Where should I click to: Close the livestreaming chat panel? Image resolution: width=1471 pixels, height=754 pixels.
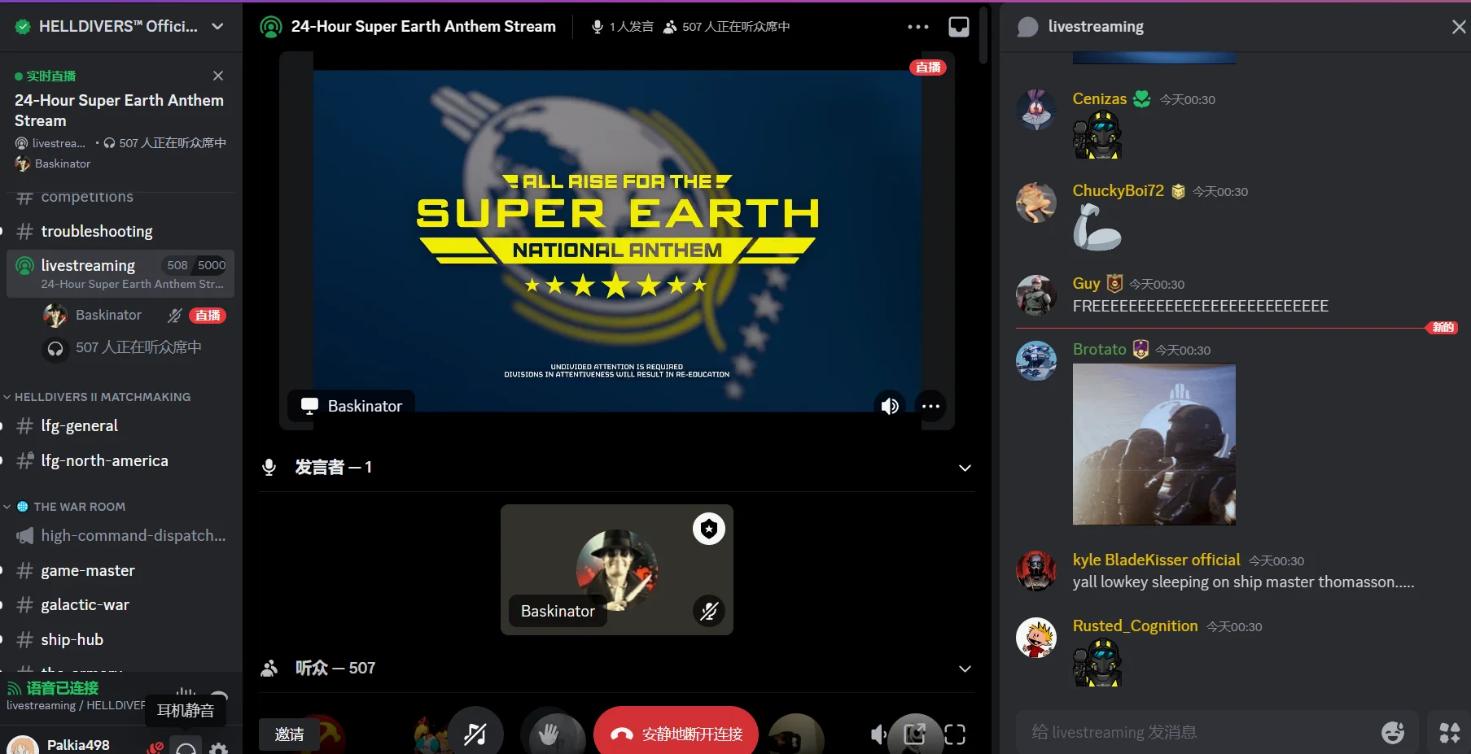pos(1459,27)
